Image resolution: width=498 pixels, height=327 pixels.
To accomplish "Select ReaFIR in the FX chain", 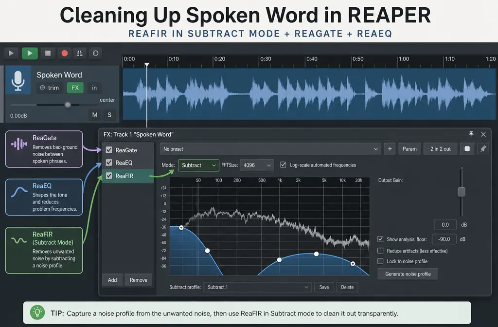I will [x=124, y=176].
